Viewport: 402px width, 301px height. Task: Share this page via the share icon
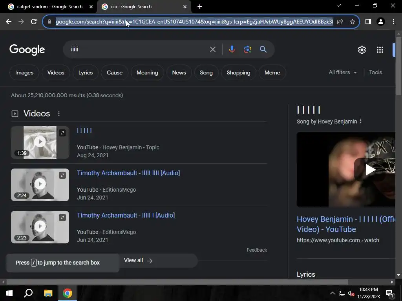click(x=340, y=22)
